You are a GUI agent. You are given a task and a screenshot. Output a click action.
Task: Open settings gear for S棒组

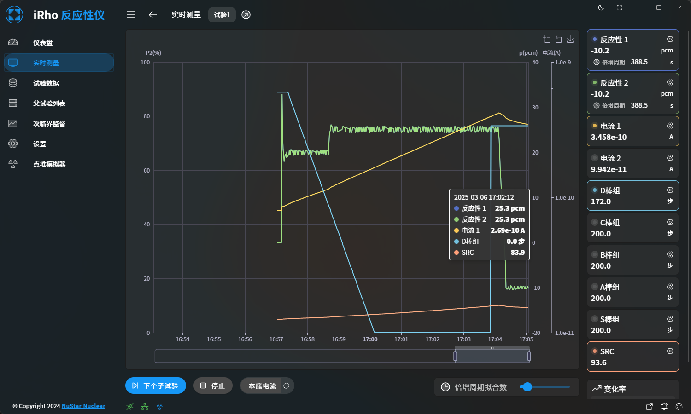coord(670,319)
